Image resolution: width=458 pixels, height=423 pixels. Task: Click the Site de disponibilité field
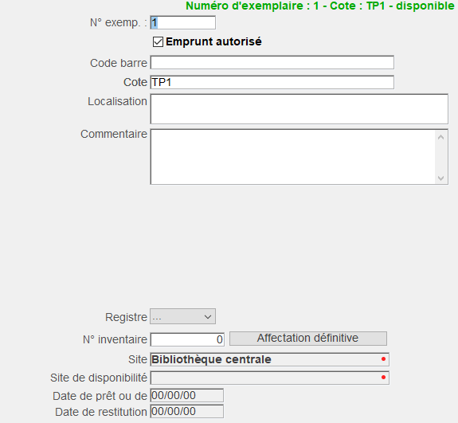269,378
